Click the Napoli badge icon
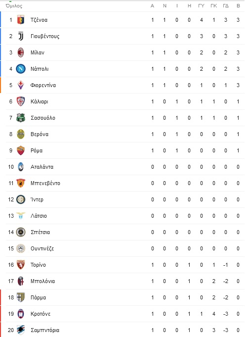 (x=21, y=69)
